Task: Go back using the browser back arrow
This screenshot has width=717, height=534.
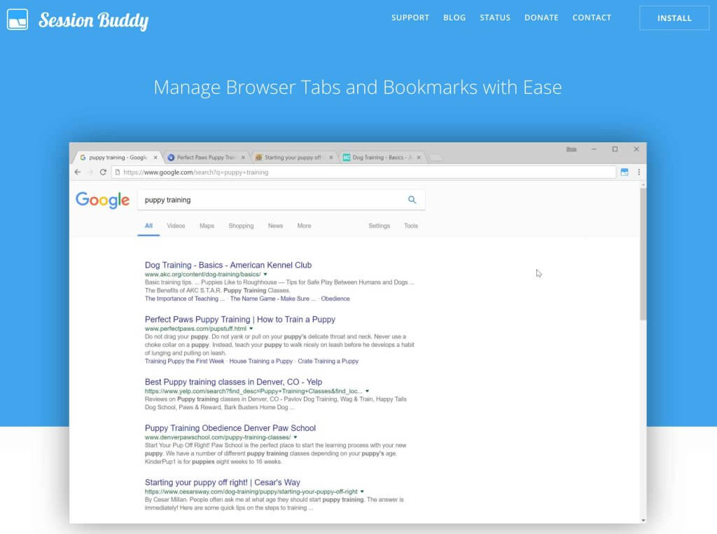Action: (x=78, y=172)
